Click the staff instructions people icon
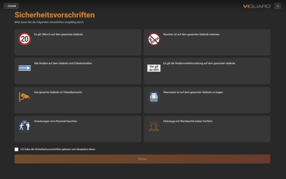This screenshot has height=179, width=286. [x=25, y=126]
